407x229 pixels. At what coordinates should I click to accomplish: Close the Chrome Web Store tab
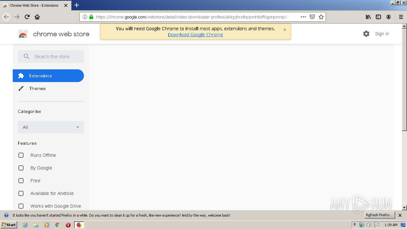coord(66,5)
